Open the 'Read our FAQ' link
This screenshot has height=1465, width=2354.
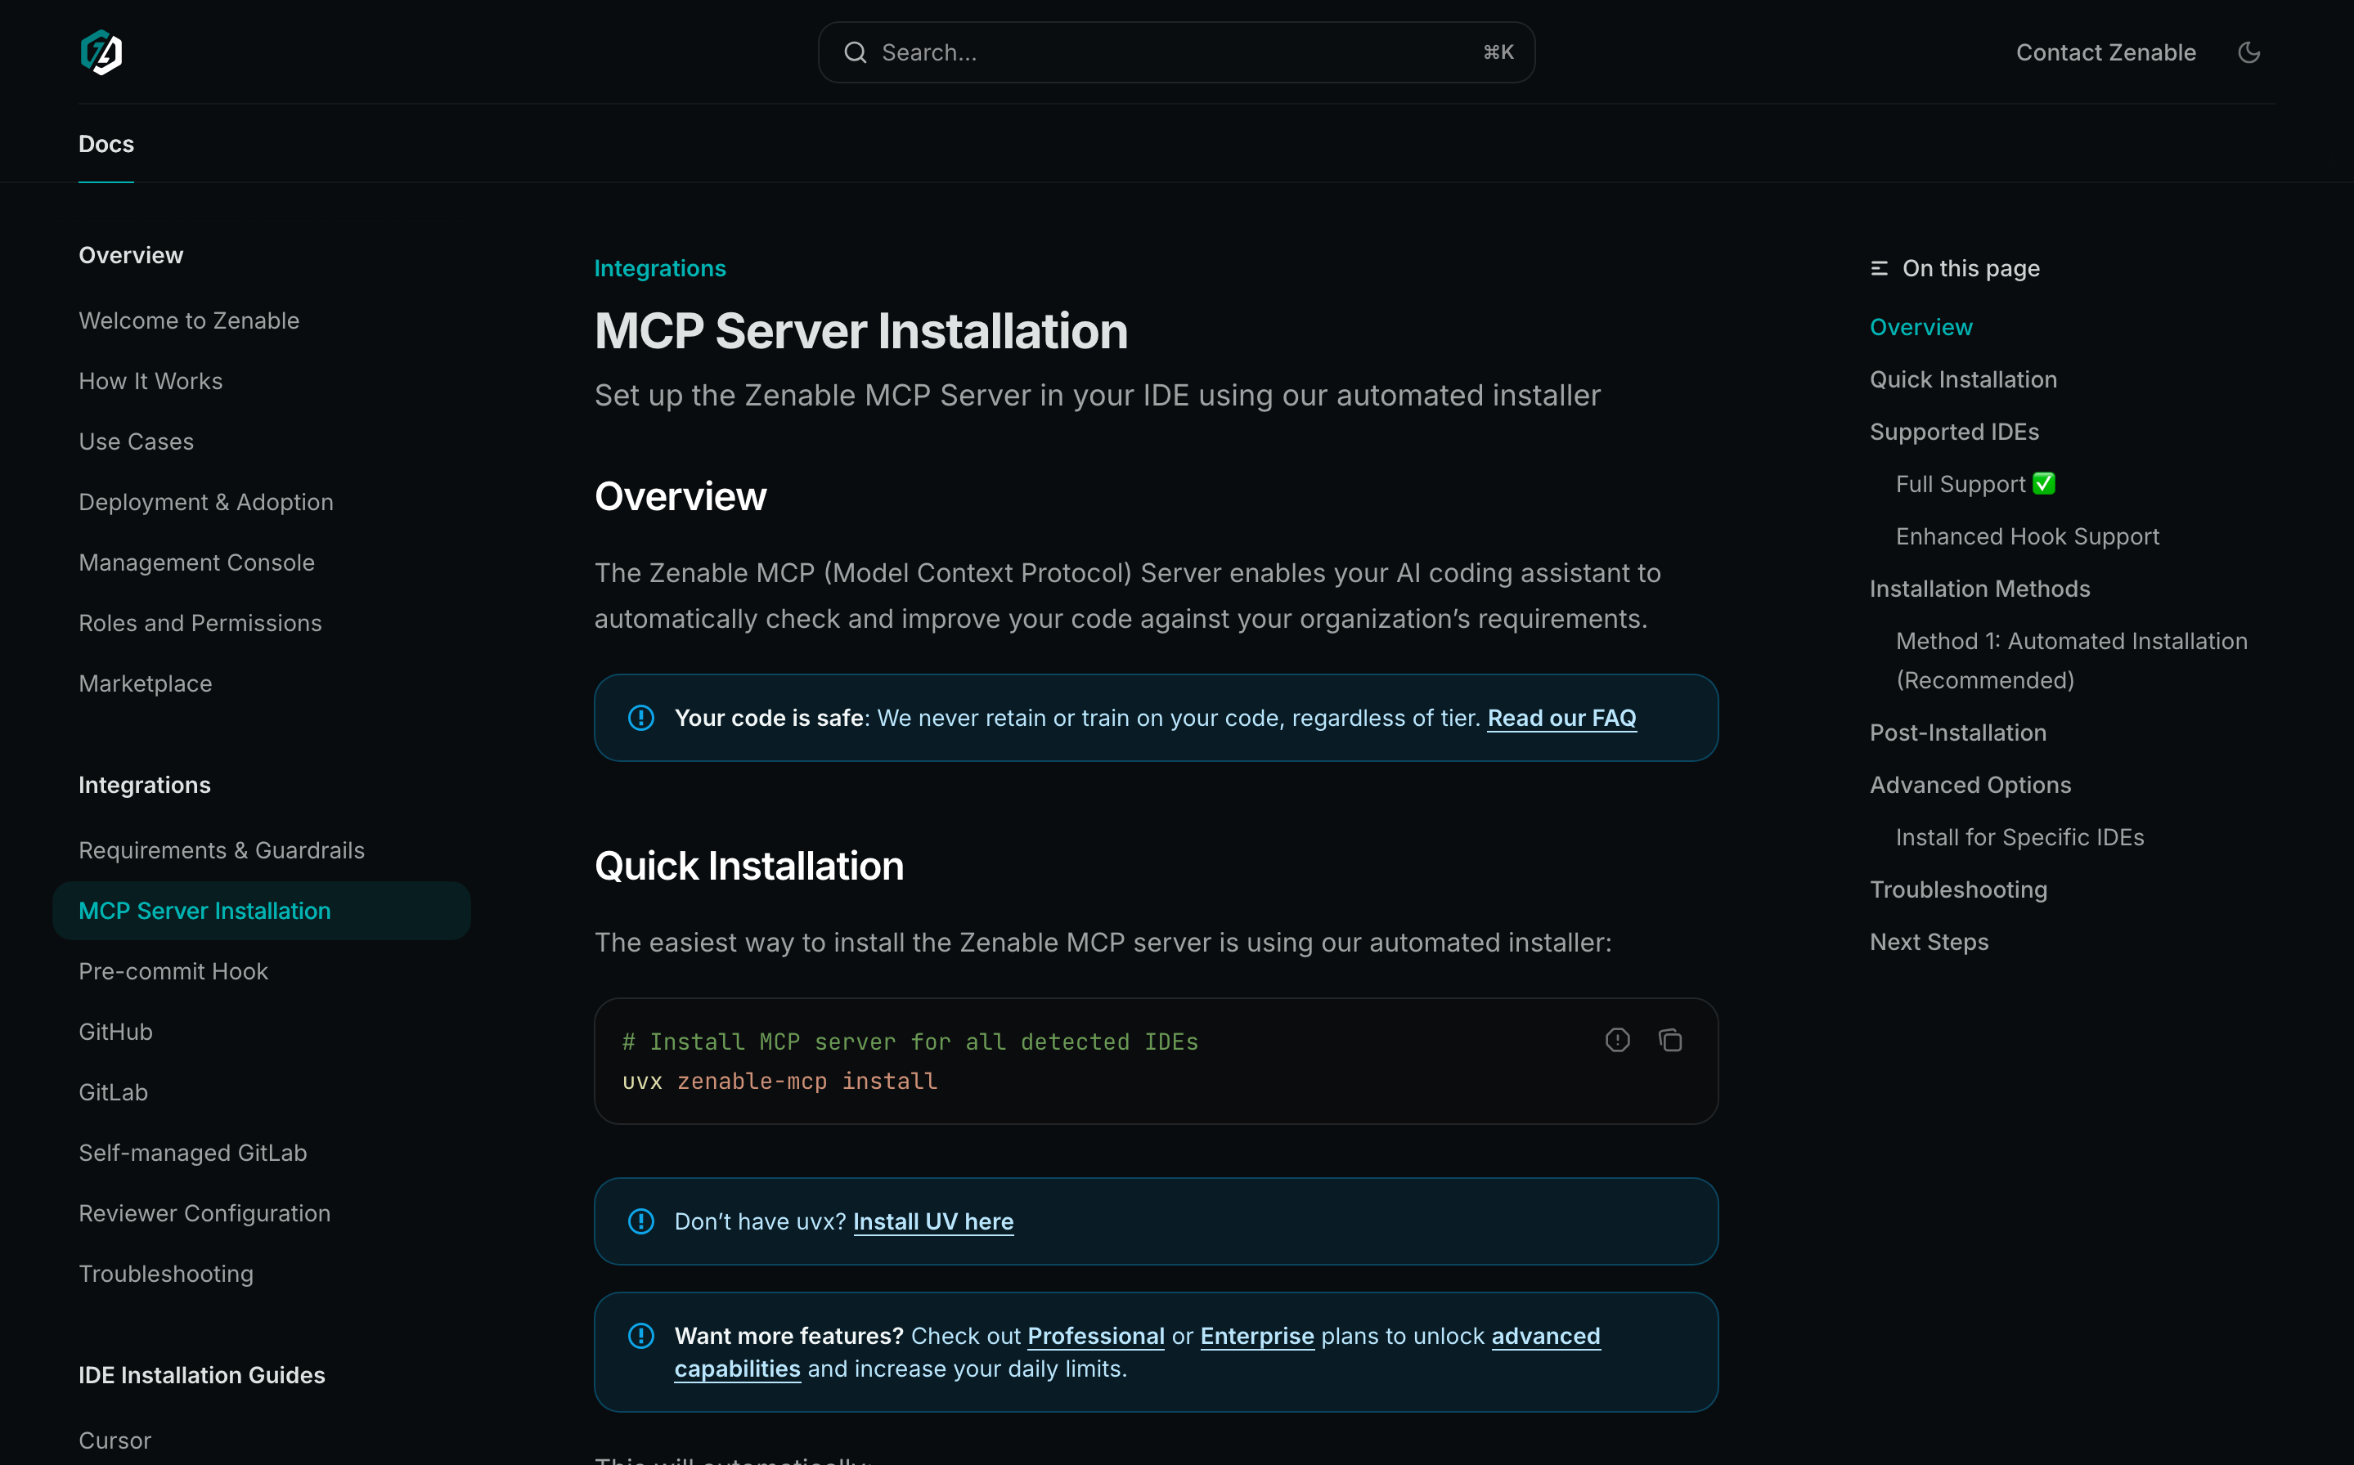click(1561, 718)
